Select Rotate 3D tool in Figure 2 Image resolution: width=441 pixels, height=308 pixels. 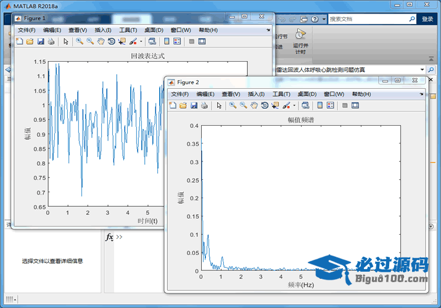[265, 105]
